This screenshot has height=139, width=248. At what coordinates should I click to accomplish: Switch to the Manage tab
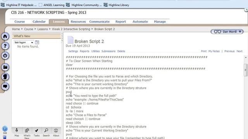pyautogui.click(x=160, y=22)
